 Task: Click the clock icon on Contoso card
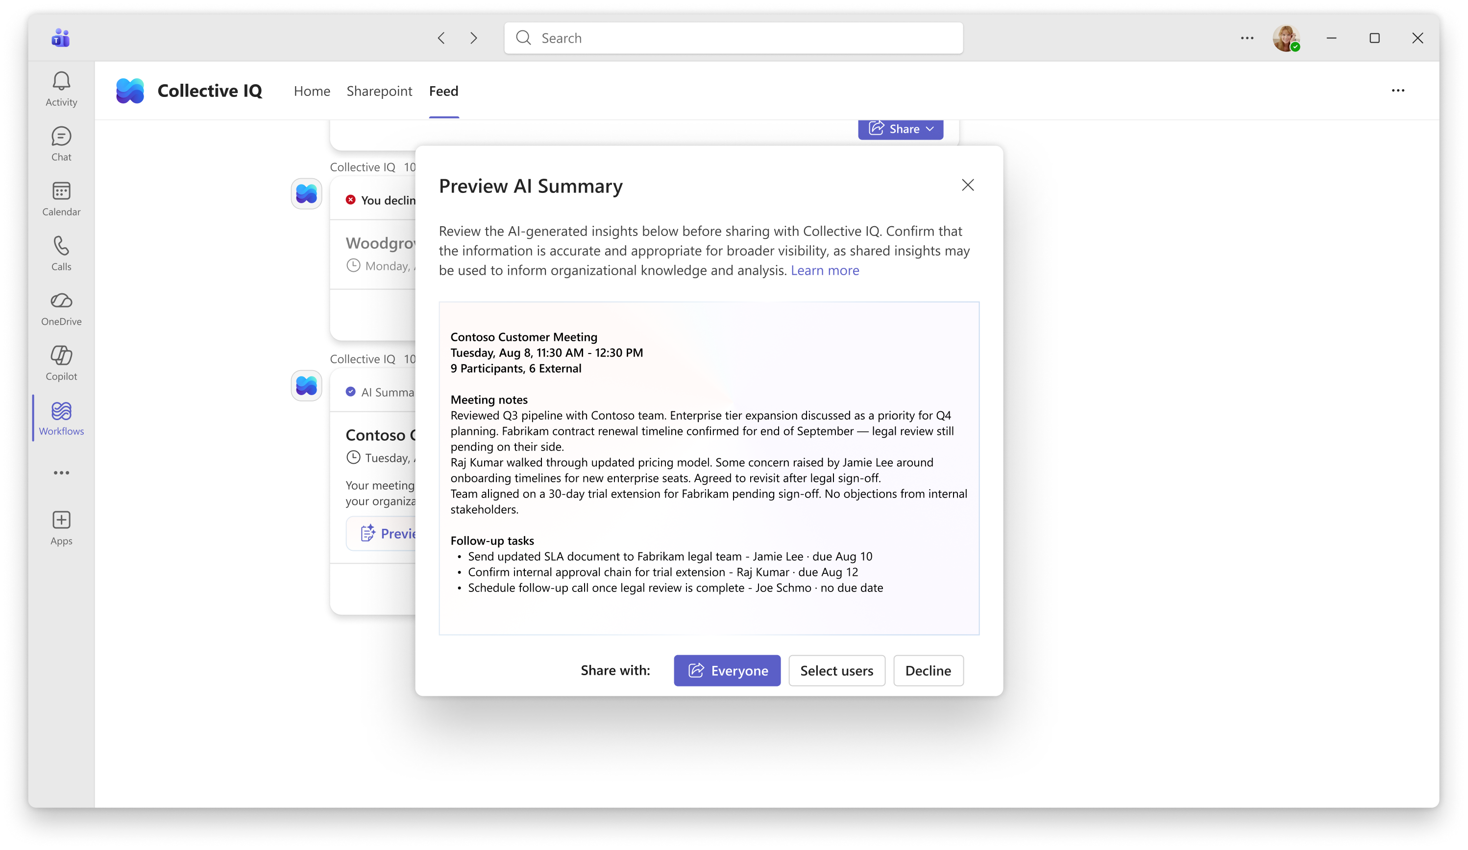click(353, 458)
